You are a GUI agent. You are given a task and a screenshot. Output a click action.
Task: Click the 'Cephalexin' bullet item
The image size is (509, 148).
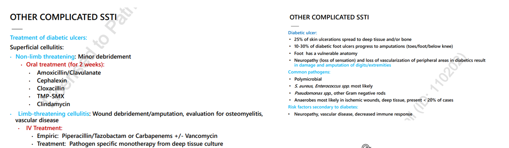click(52, 80)
